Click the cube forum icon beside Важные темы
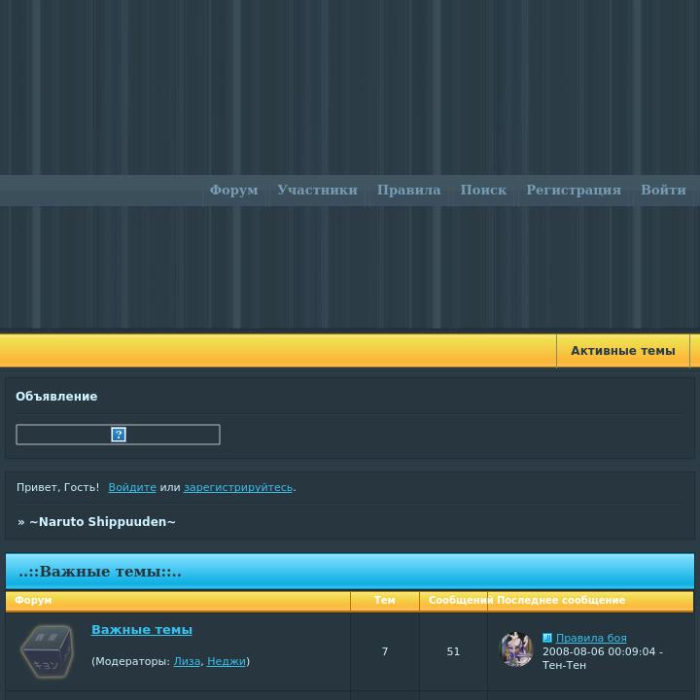The width and height of the screenshot is (700, 700). tap(48, 651)
